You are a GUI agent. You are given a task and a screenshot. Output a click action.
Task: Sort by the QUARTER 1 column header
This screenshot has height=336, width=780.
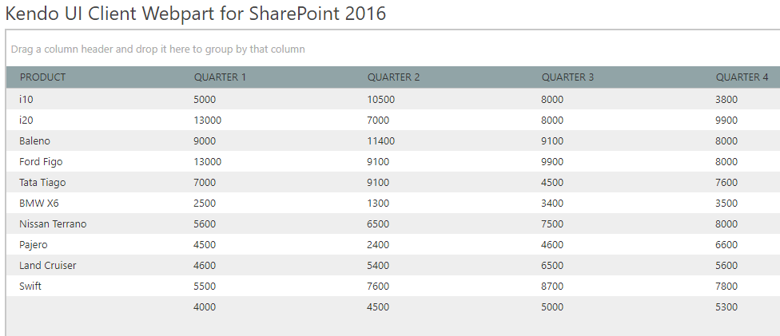[220, 77]
